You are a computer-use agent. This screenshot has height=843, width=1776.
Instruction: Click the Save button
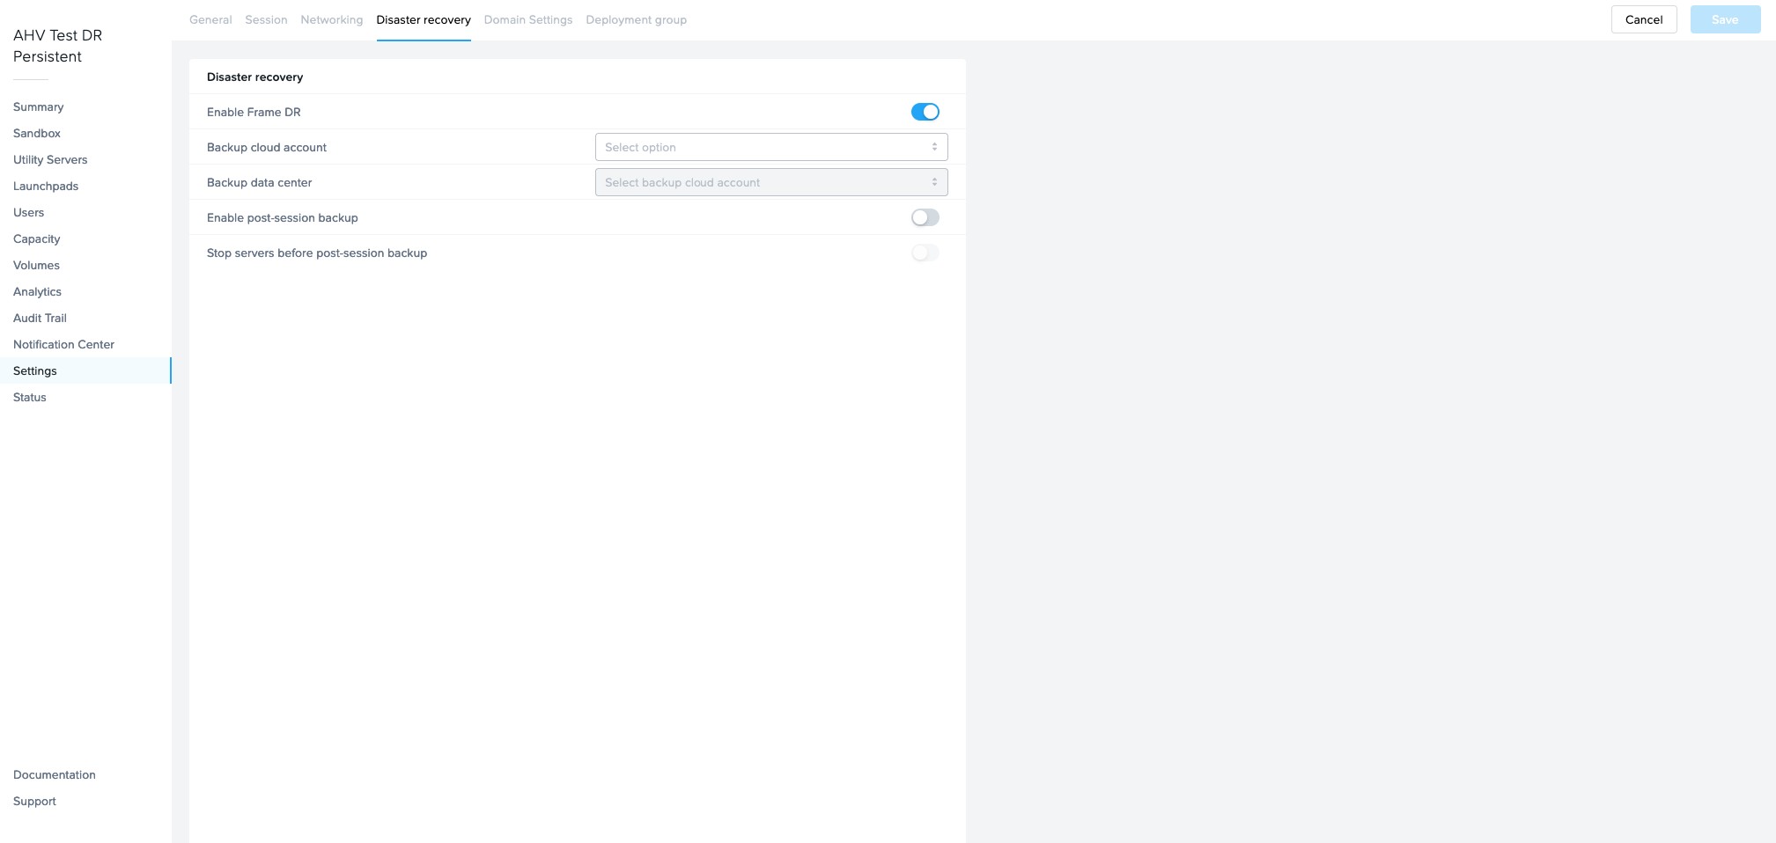coord(1724,19)
